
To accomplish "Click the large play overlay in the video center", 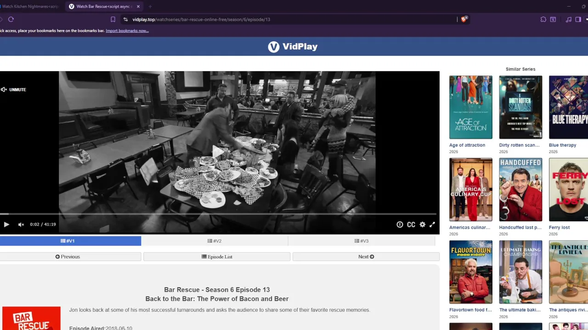I will pos(218,152).
